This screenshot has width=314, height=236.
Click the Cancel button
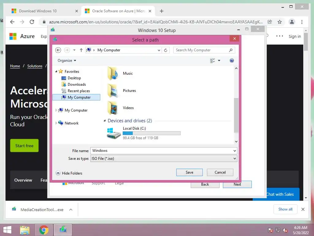(220, 172)
